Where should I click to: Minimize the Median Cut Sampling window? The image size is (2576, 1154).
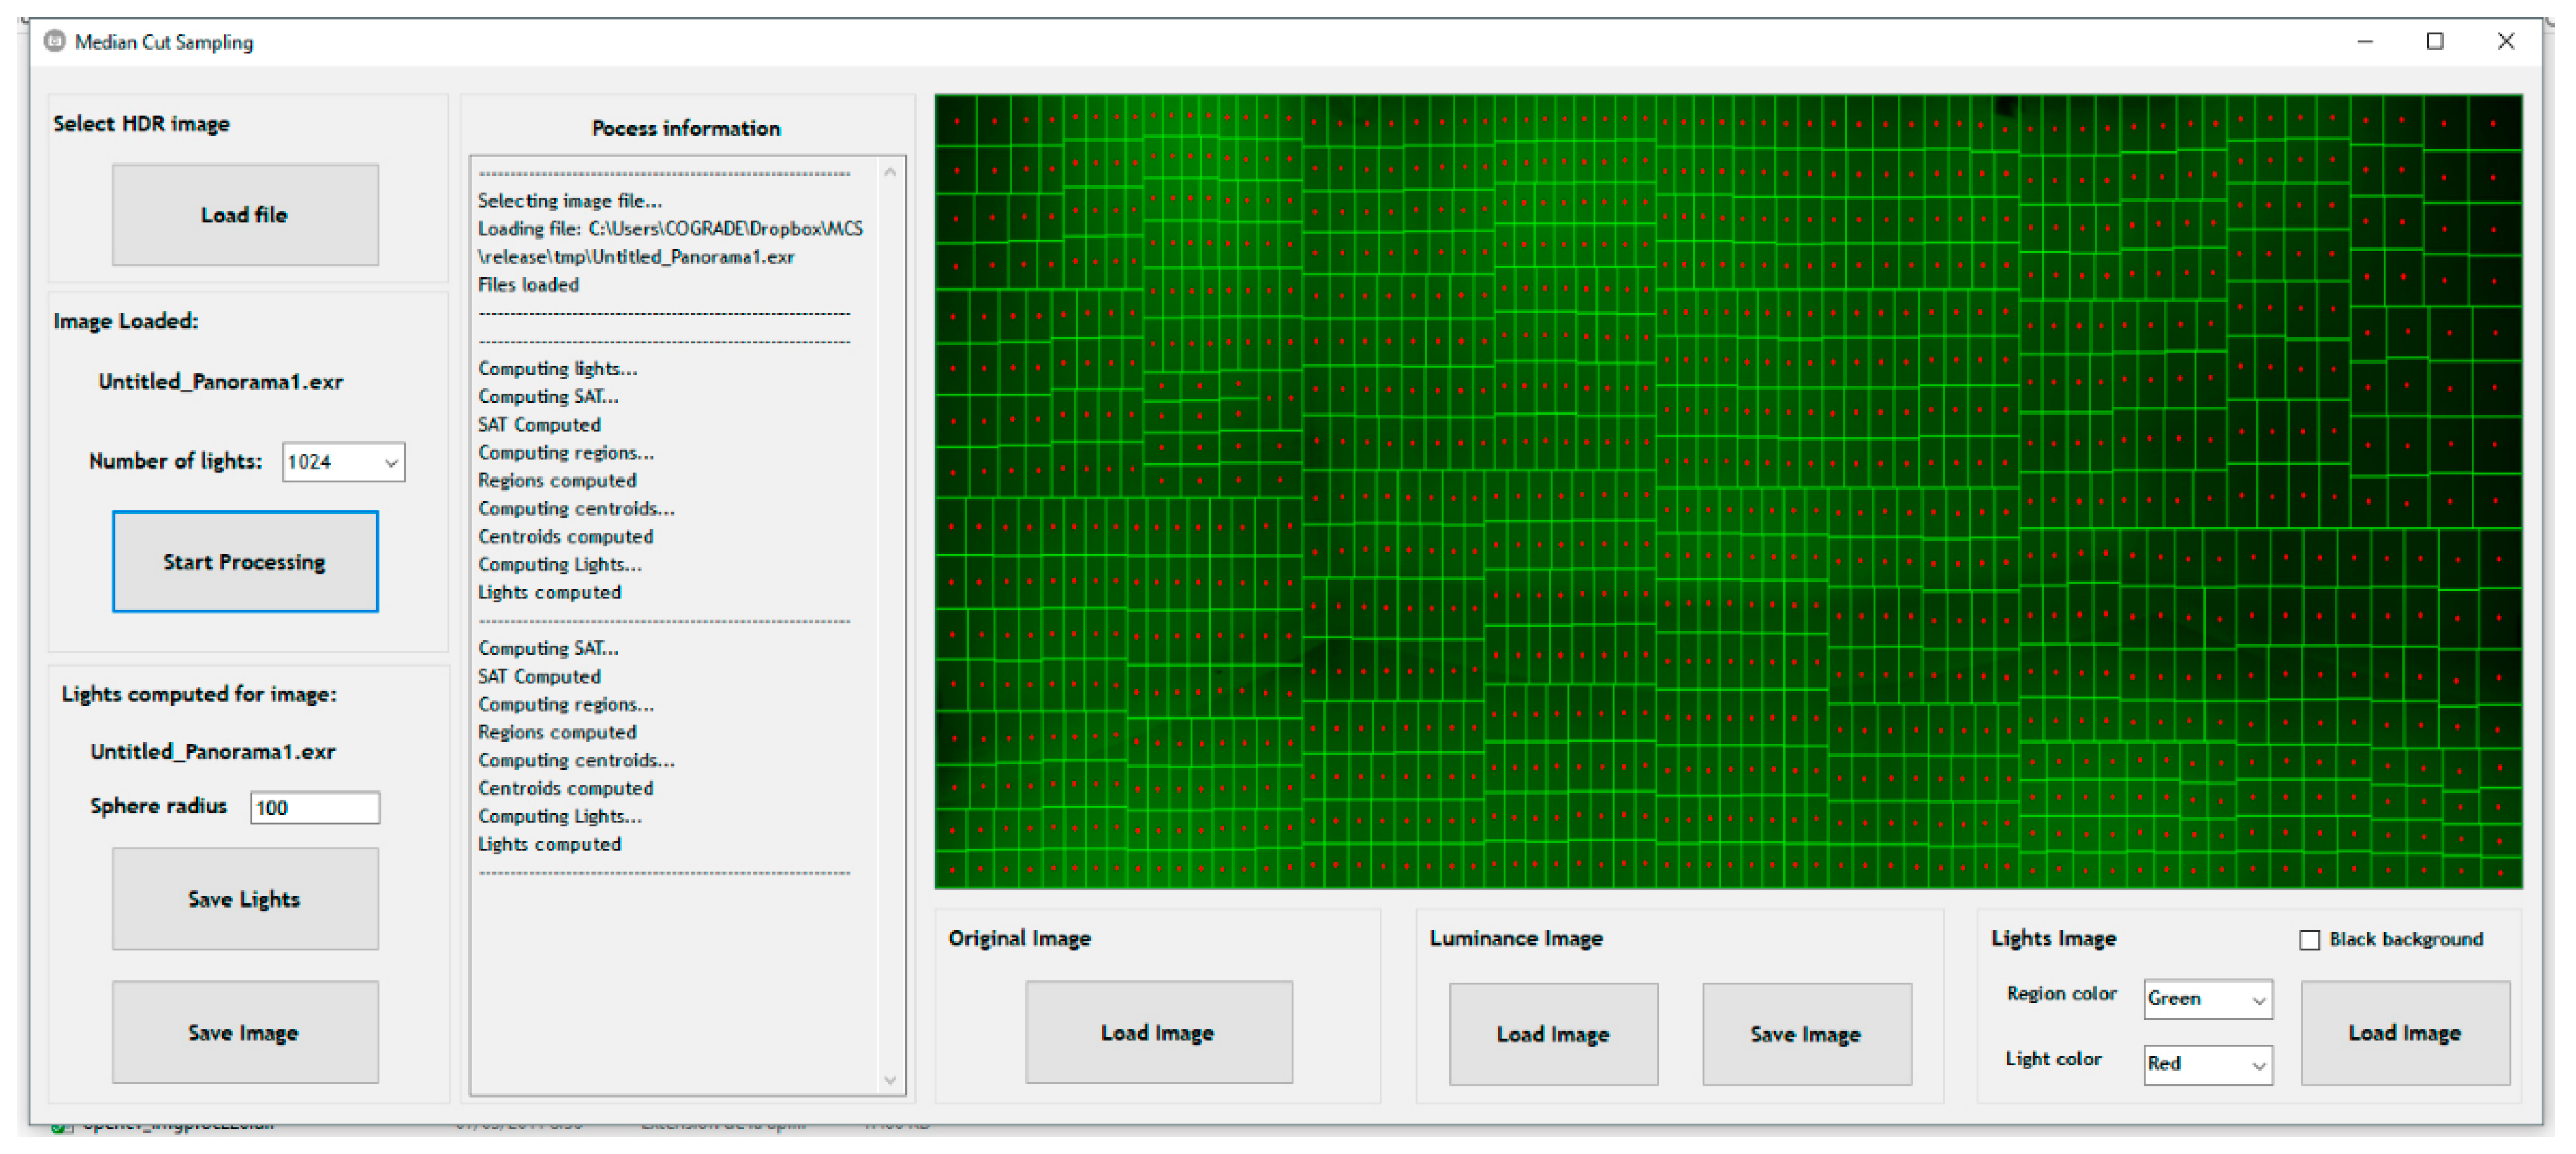click(x=2364, y=41)
